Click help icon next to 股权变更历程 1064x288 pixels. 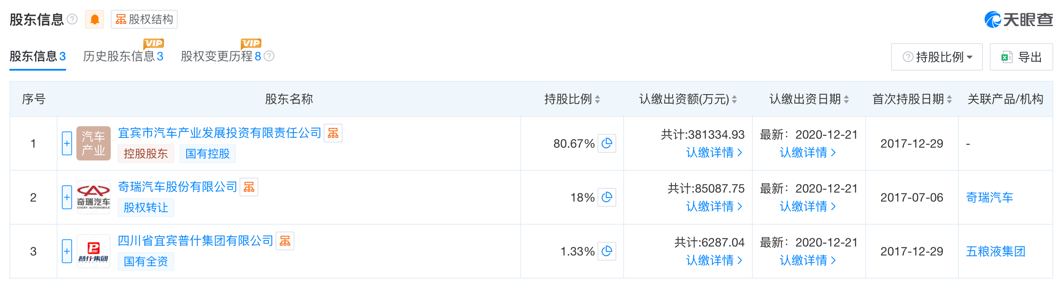point(269,56)
